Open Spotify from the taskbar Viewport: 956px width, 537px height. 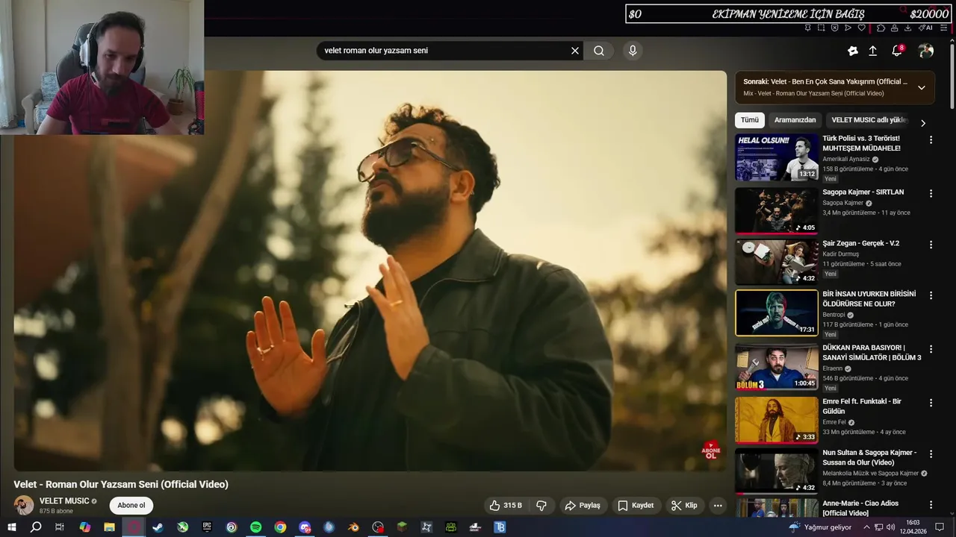pyautogui.click(x=256, y=527)
